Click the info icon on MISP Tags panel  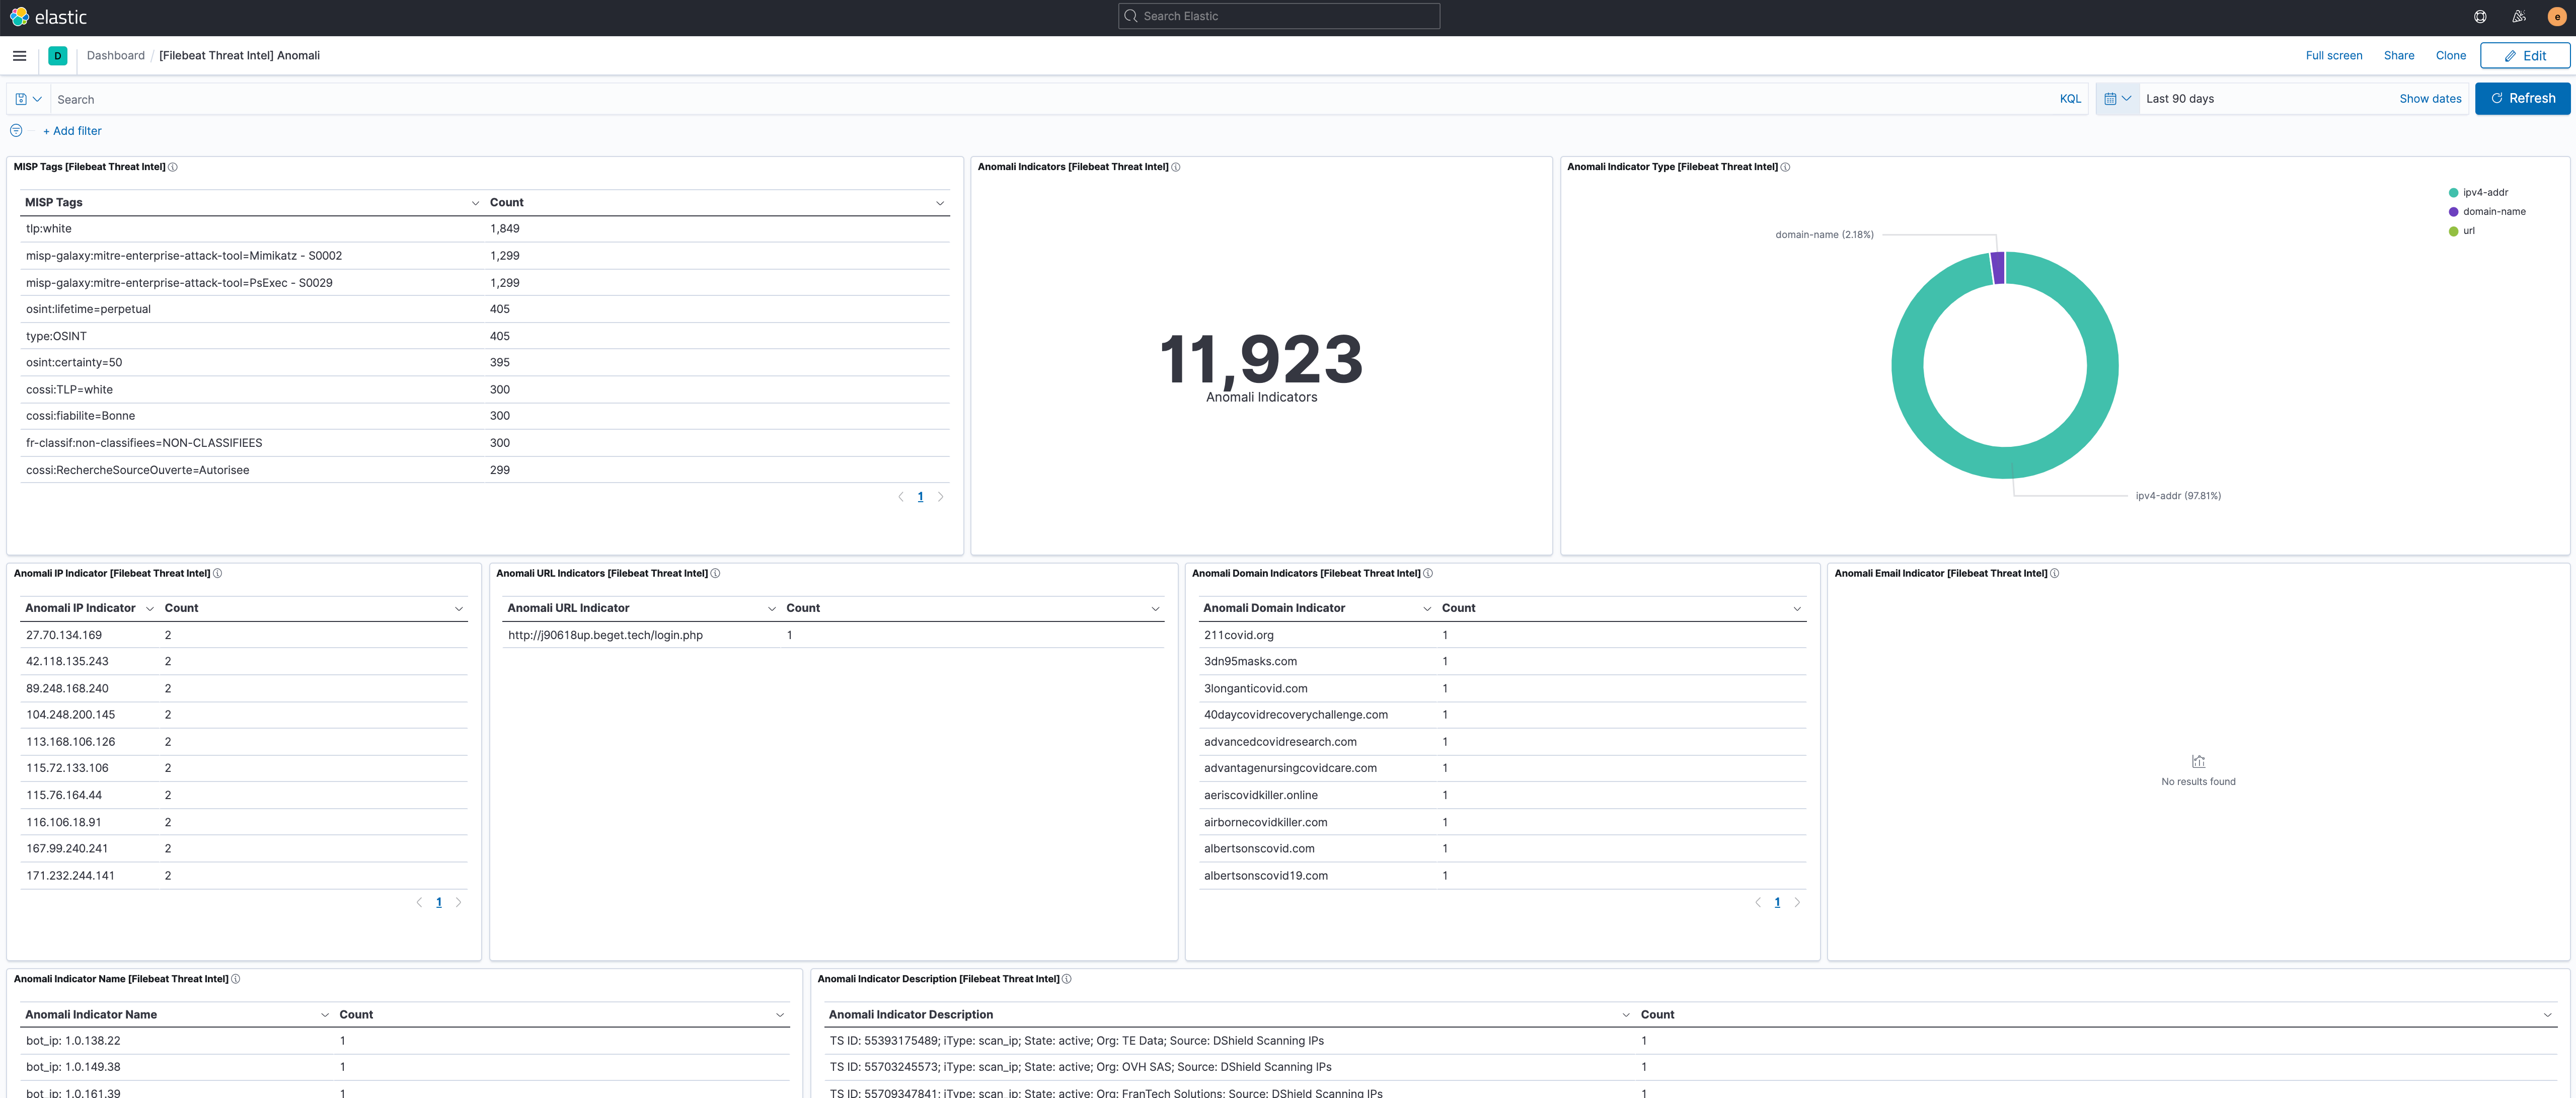(x=173, y=167)
